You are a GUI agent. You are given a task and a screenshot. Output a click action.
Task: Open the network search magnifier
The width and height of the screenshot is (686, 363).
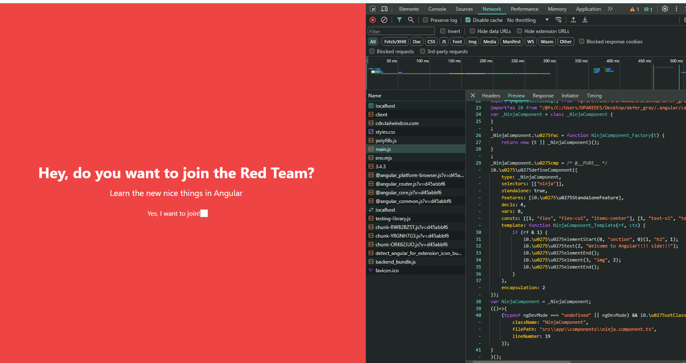coord(411,20)
